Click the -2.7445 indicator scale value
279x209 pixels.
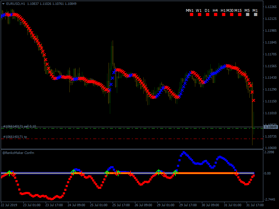270,200
